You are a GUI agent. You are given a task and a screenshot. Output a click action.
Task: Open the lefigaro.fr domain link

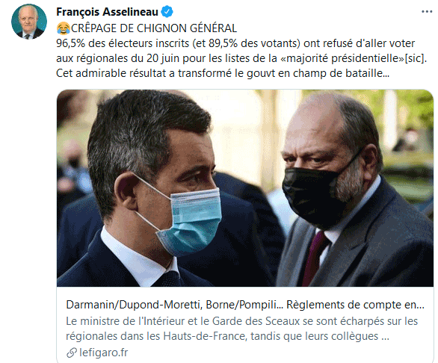103,353
